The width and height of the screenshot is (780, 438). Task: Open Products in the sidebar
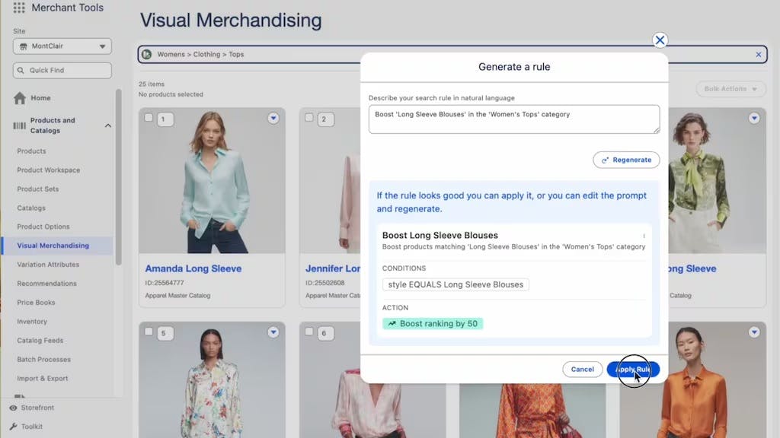point(31,151)
